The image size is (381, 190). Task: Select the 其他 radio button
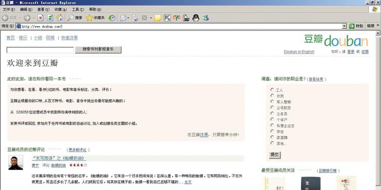[272, 143]
